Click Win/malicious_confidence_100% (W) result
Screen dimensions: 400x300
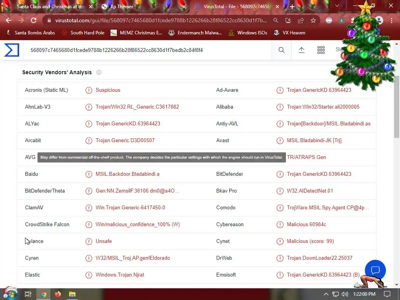pos(138,225)
